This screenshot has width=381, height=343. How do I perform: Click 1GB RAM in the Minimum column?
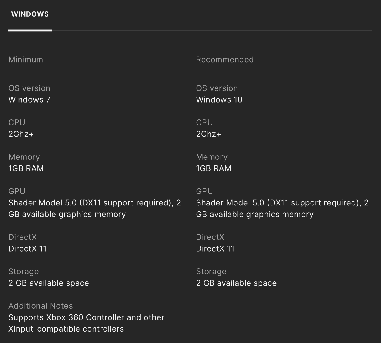point(26,168)
